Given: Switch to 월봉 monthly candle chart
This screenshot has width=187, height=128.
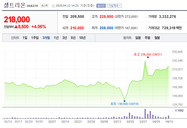Looking at the screenshot, I should [x=157, y=38].
